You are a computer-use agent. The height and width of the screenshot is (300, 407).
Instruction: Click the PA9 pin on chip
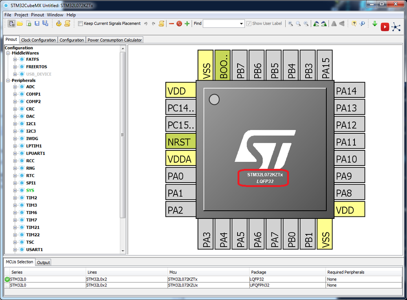[x=350, y=176]
